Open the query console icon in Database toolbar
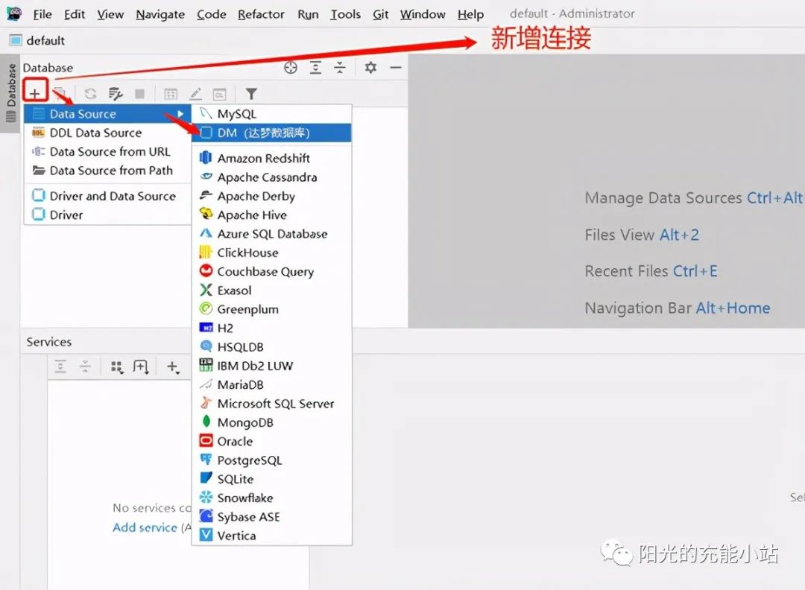This screenshot has height=590, width=805. (220, 94)
